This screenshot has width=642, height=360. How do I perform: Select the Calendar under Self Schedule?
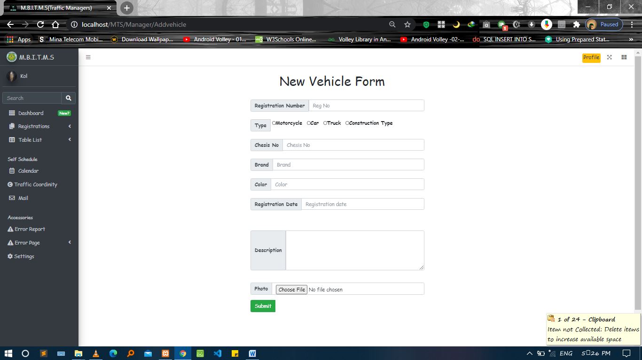(29, 170)
